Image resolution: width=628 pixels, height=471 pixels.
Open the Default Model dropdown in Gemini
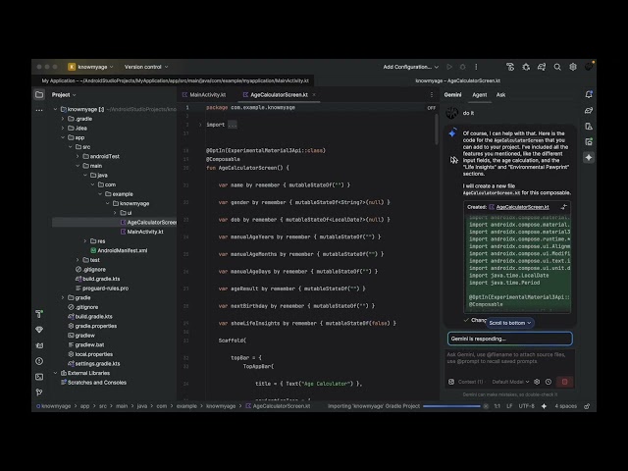(x=510, y=382)
